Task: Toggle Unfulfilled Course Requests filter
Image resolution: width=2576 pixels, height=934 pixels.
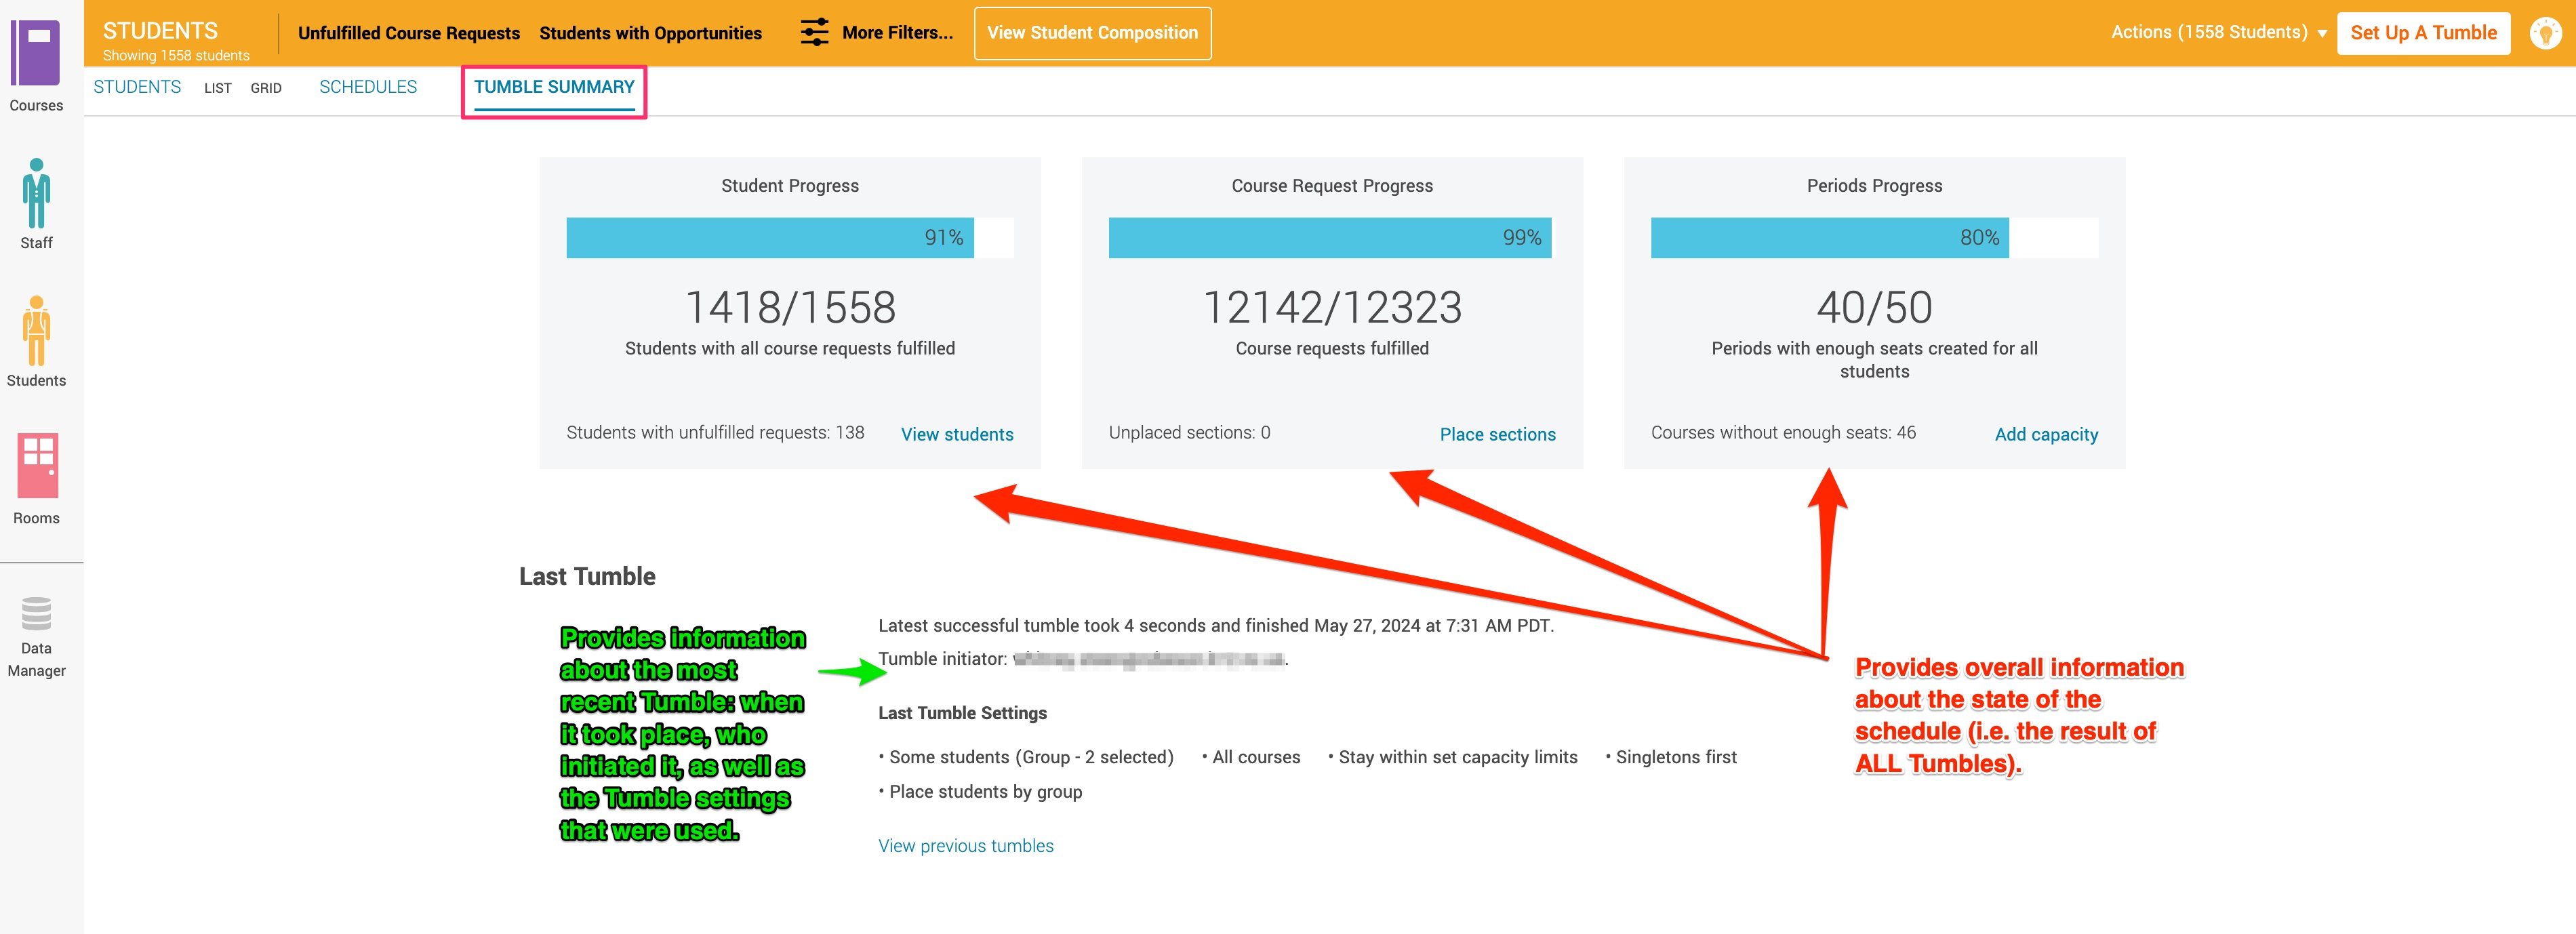Action: 408,33
